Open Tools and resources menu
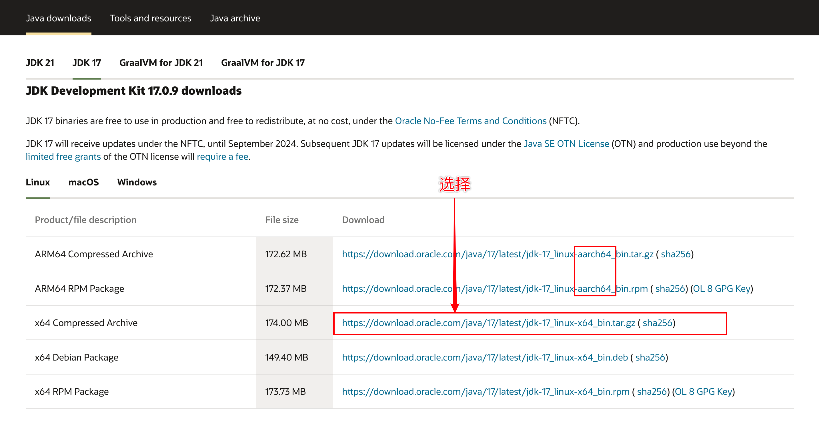 [150, 18]
